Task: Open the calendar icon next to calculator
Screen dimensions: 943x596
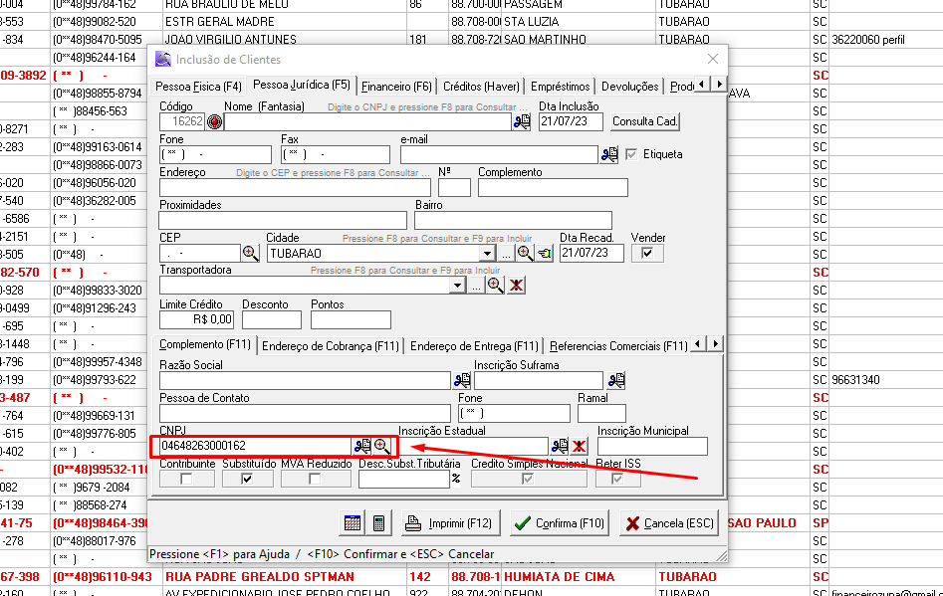Action: [x=353, y=523]
